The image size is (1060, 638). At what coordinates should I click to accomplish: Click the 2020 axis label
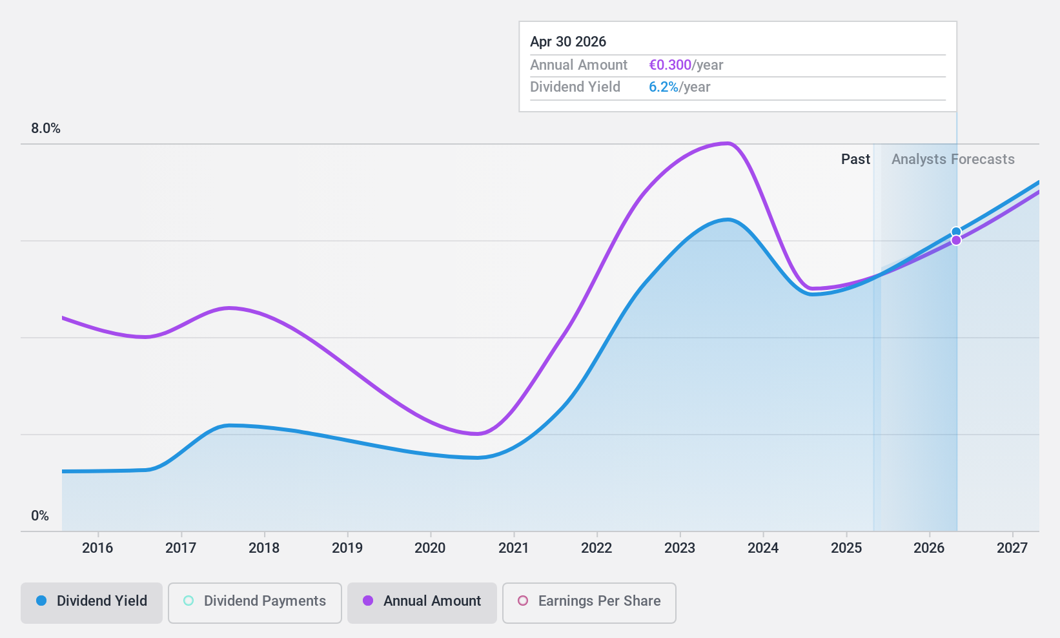(x=430, y=548)
